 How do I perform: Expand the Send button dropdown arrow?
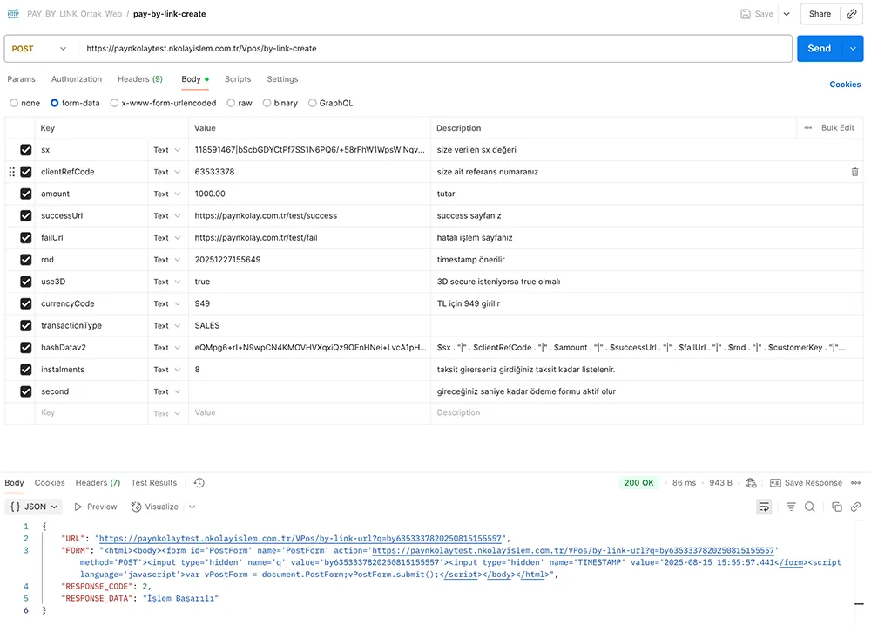[853, 49]
